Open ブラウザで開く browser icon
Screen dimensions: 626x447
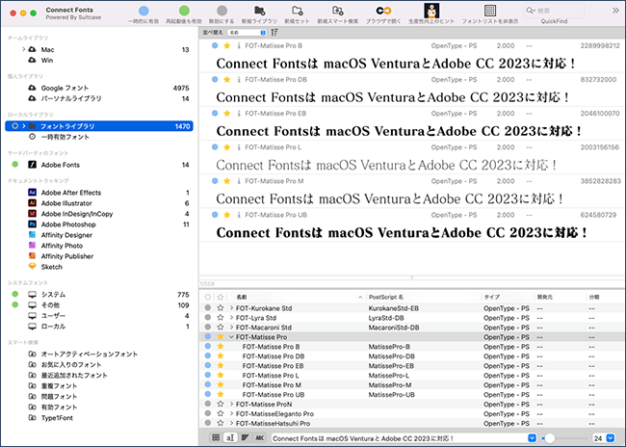(383, 11)
